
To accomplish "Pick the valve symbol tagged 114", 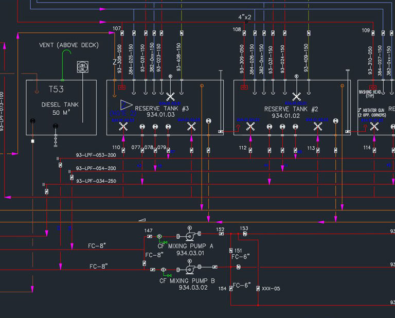I will 374,150.
